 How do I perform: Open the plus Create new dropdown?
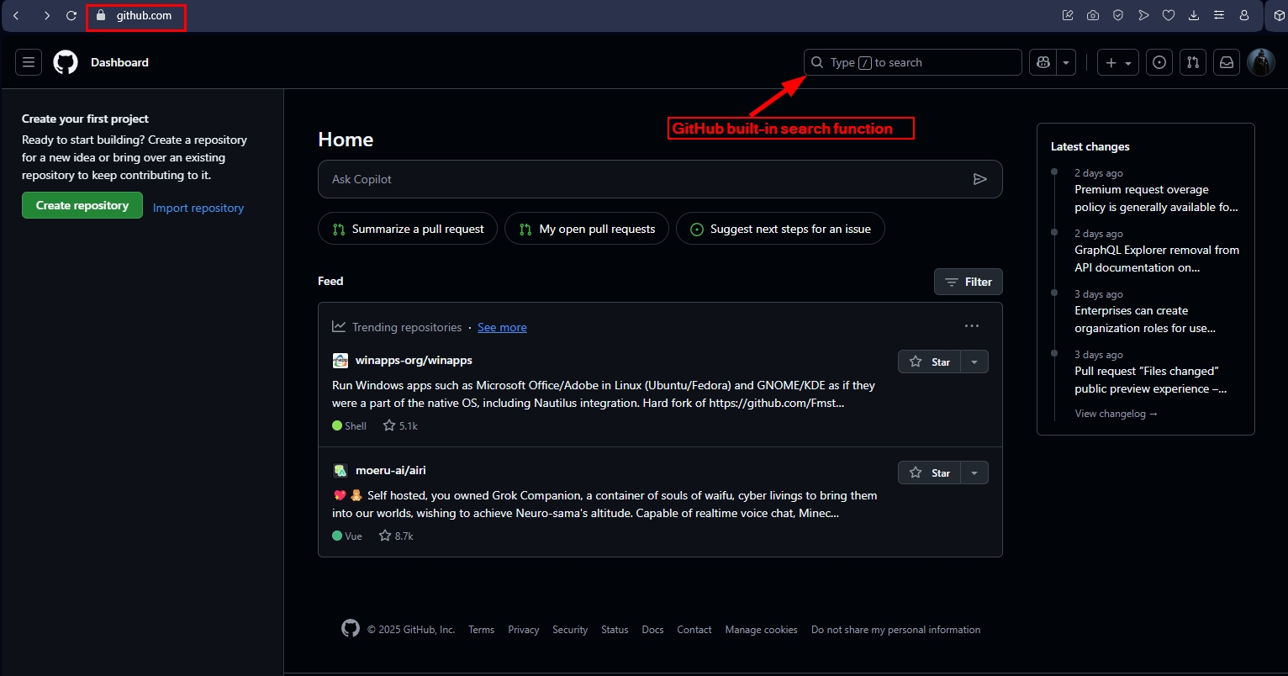[1118, 62]
